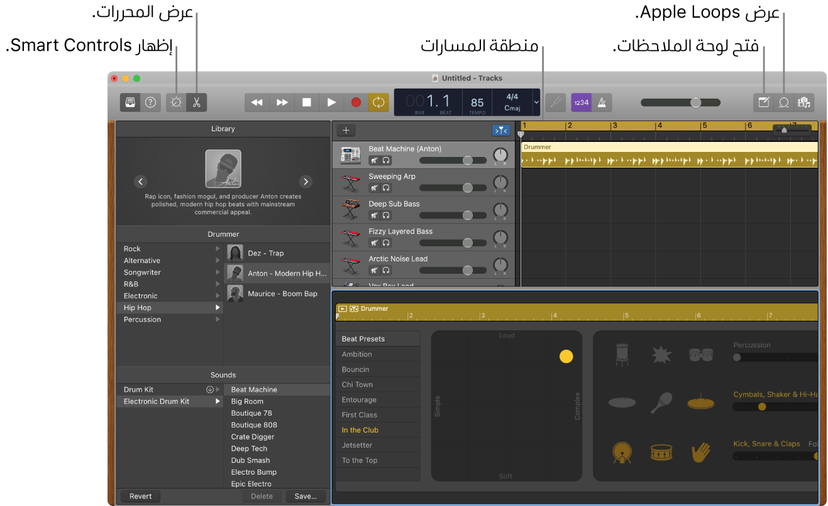Click the Delete button in Library

click(x=262, y=496)
